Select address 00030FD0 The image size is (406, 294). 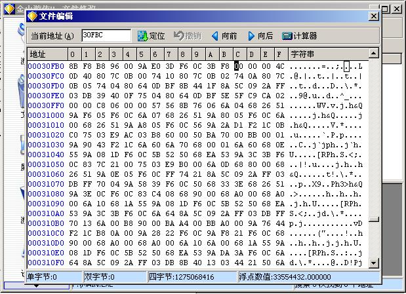coord(46,86)
